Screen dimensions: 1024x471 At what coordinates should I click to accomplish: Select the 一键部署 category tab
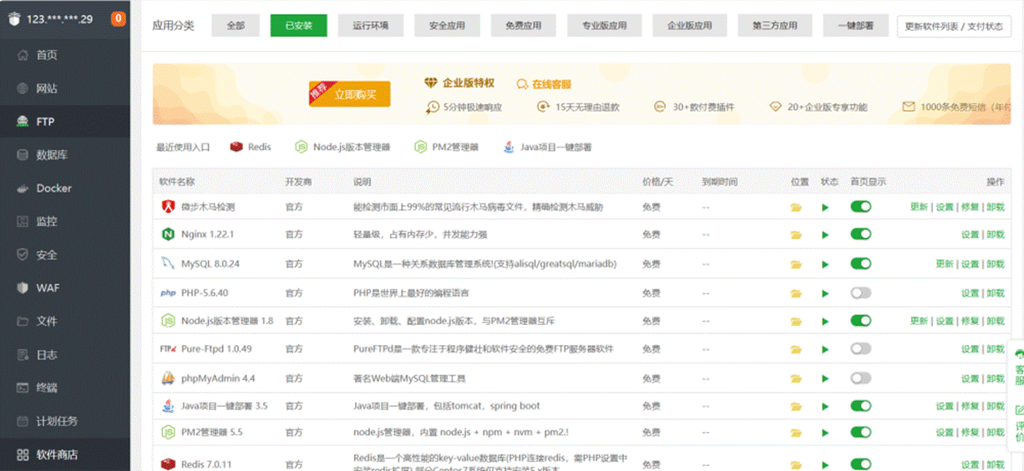pos(855,26)
